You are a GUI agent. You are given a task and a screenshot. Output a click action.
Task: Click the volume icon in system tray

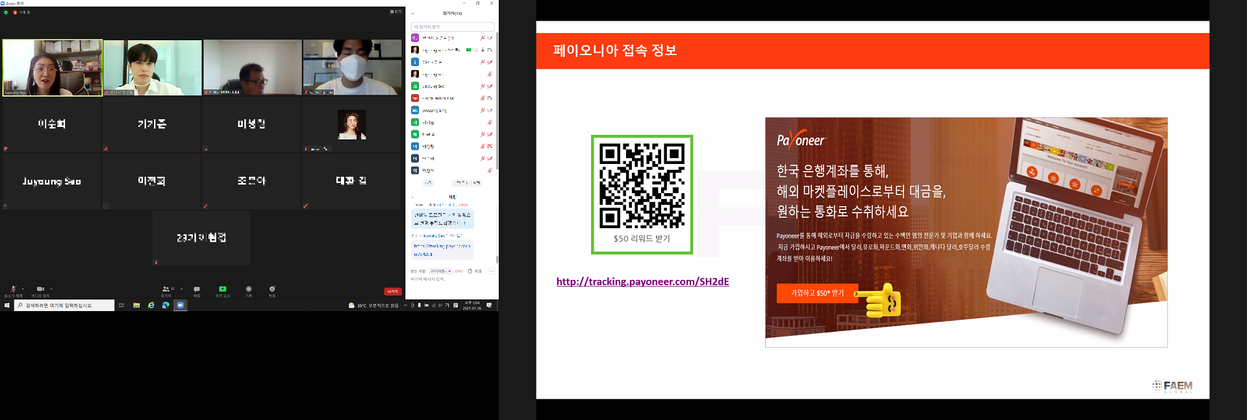click(440, 305)
